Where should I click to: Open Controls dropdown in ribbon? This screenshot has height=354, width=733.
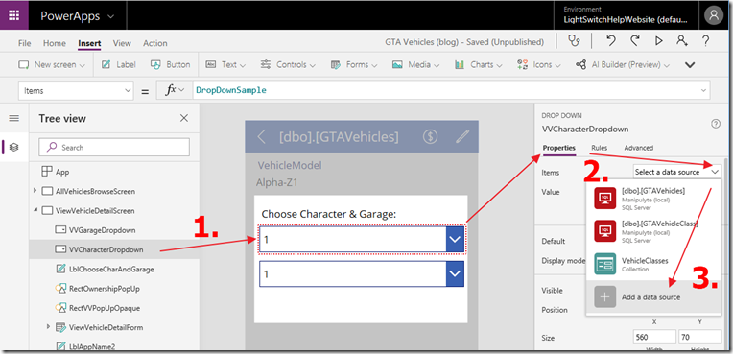pyautogui.click(x=288, y=64)
